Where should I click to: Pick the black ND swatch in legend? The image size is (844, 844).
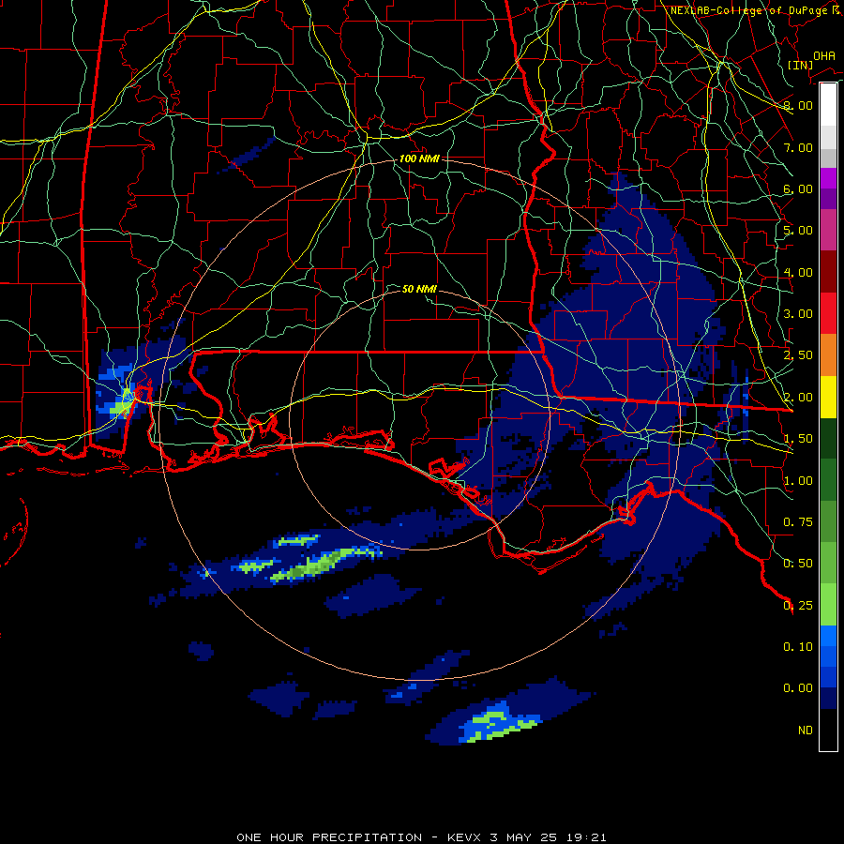pos(828,730)
